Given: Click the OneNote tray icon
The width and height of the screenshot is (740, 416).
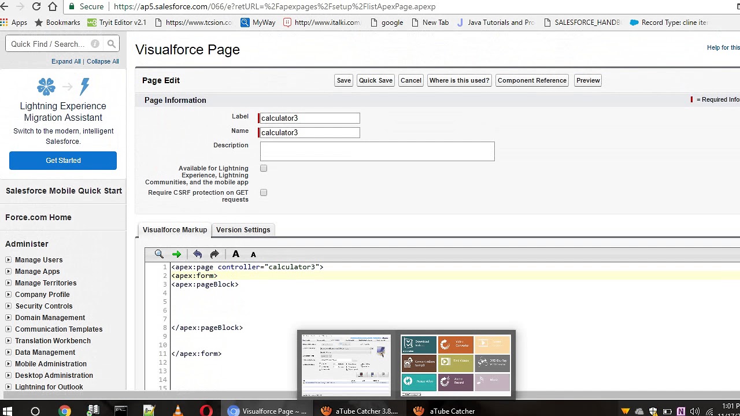Looking at the screenshot, I should (x=681, y=411).
